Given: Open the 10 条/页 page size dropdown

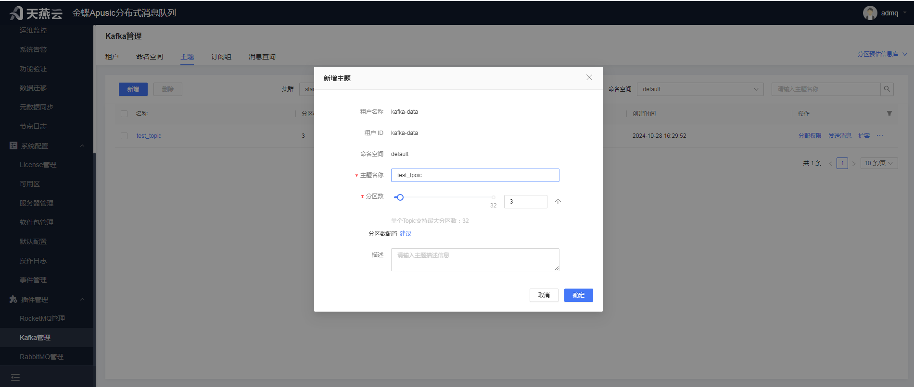Looking at the screenshot, I should point(879,163).
